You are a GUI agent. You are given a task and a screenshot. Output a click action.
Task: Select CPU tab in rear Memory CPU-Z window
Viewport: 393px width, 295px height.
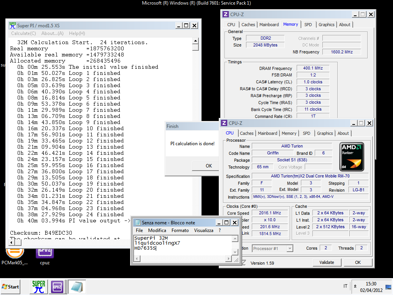(231, 25)
